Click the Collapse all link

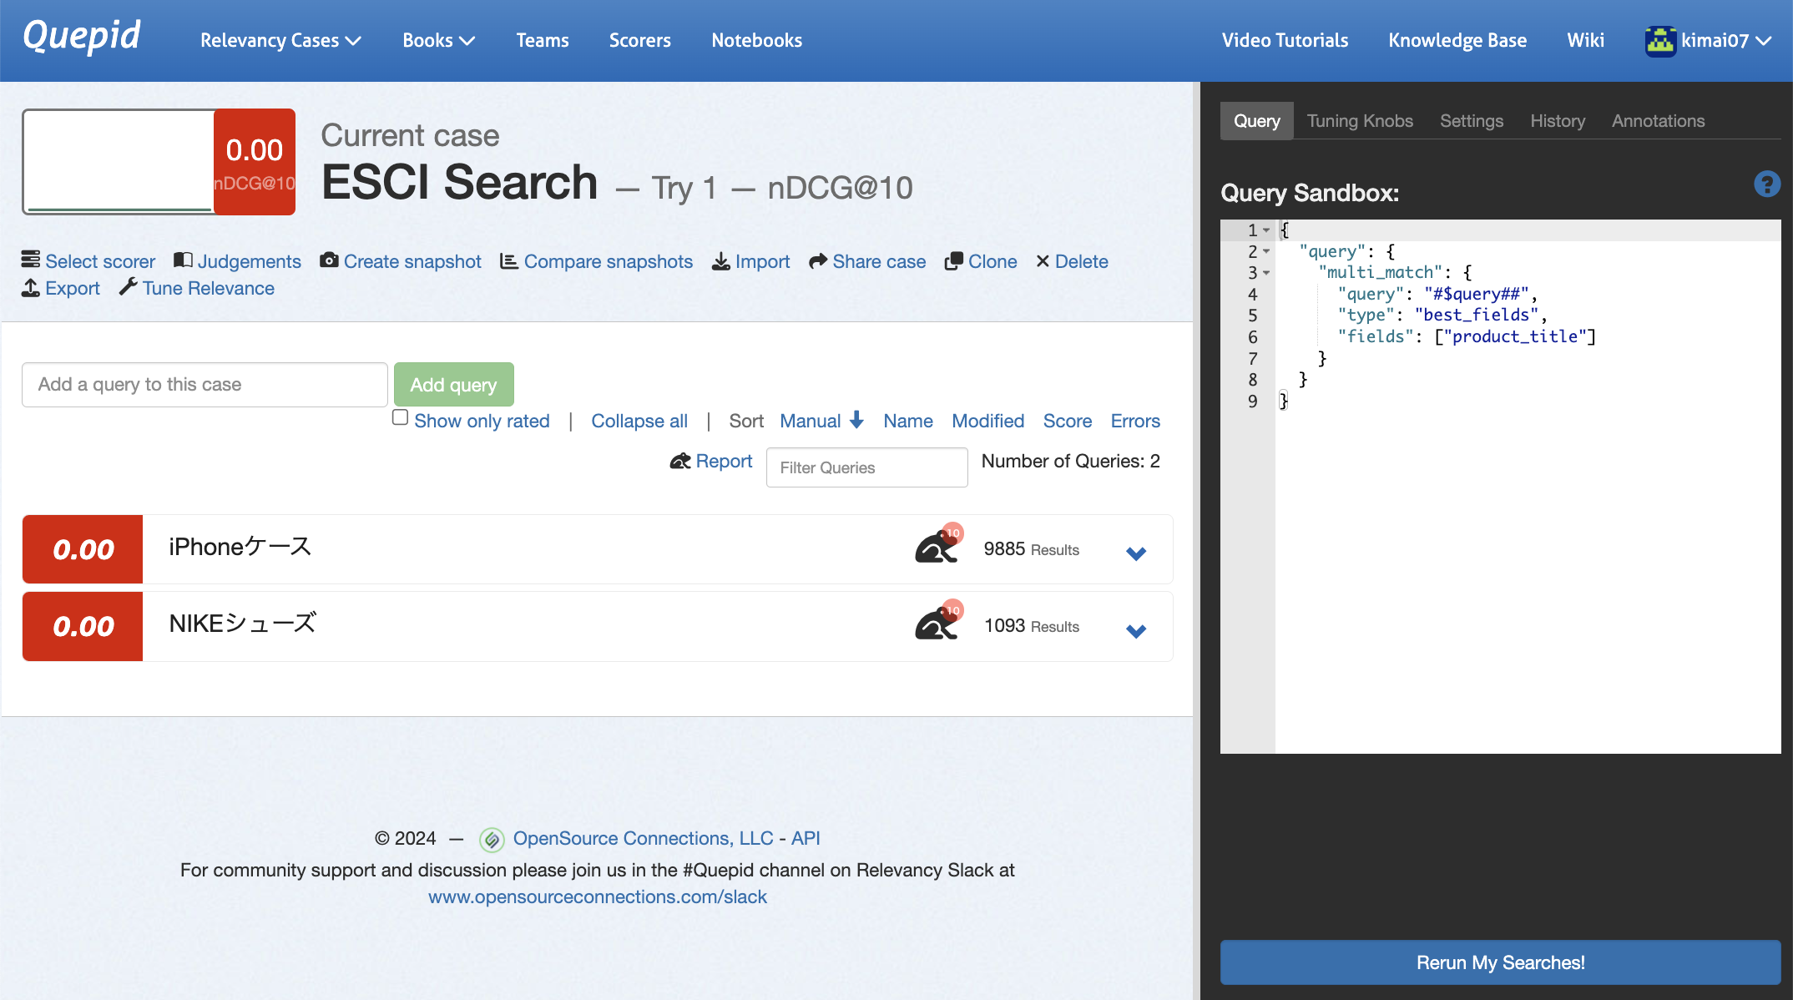(x=639, y=421)
